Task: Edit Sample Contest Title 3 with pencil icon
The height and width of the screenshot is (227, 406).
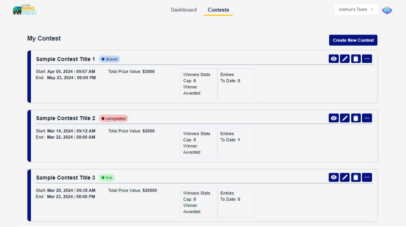Action: 345,177
